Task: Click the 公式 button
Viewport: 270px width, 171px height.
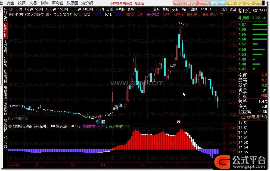Action: (249, 3)
